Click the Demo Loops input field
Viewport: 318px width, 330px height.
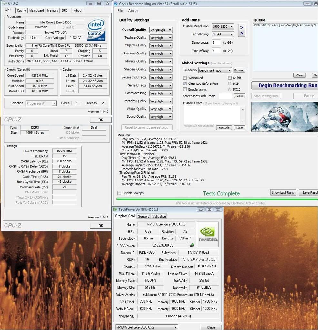(216, 42)
